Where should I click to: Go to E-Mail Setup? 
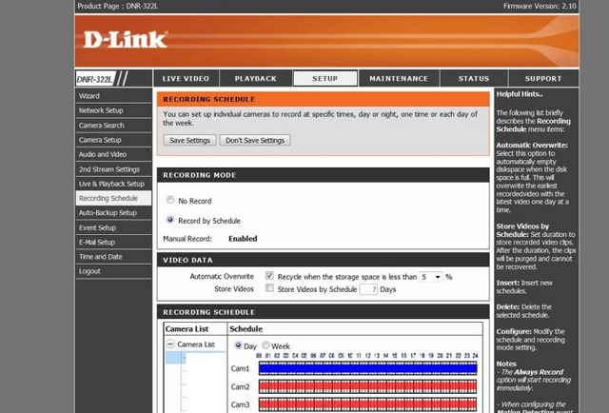(x=113, y=242)
